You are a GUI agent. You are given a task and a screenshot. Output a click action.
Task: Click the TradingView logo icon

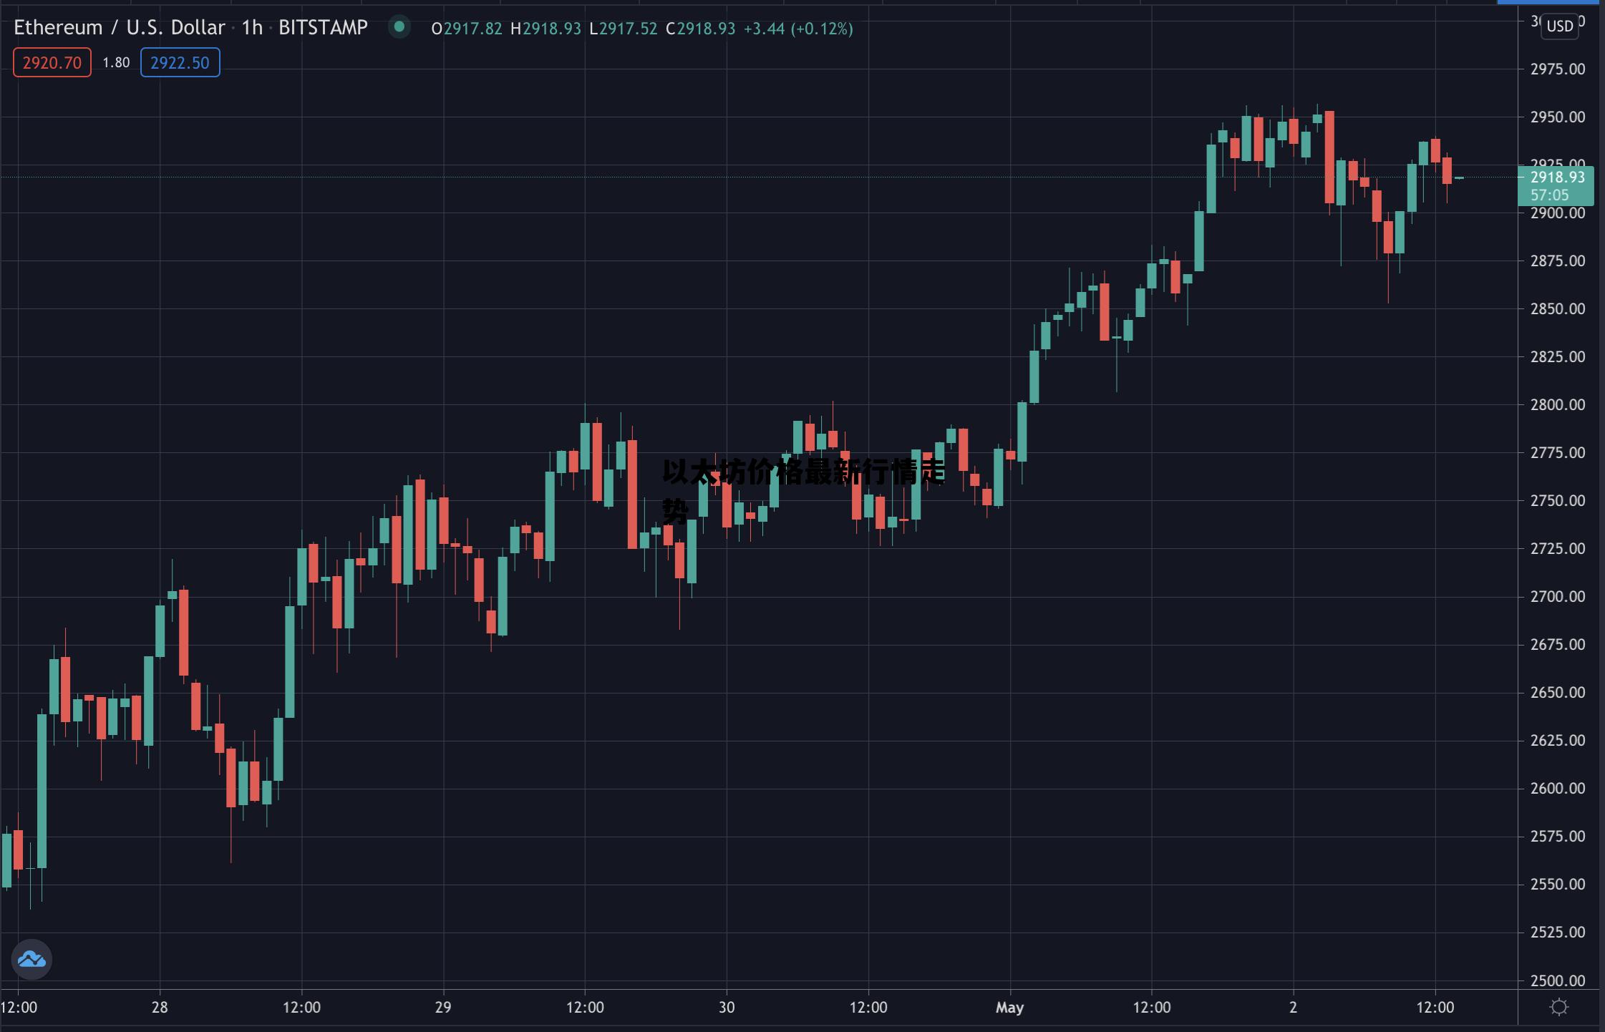31,959
